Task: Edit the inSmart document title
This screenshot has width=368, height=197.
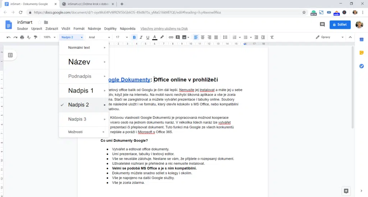Action: point(25,22)
